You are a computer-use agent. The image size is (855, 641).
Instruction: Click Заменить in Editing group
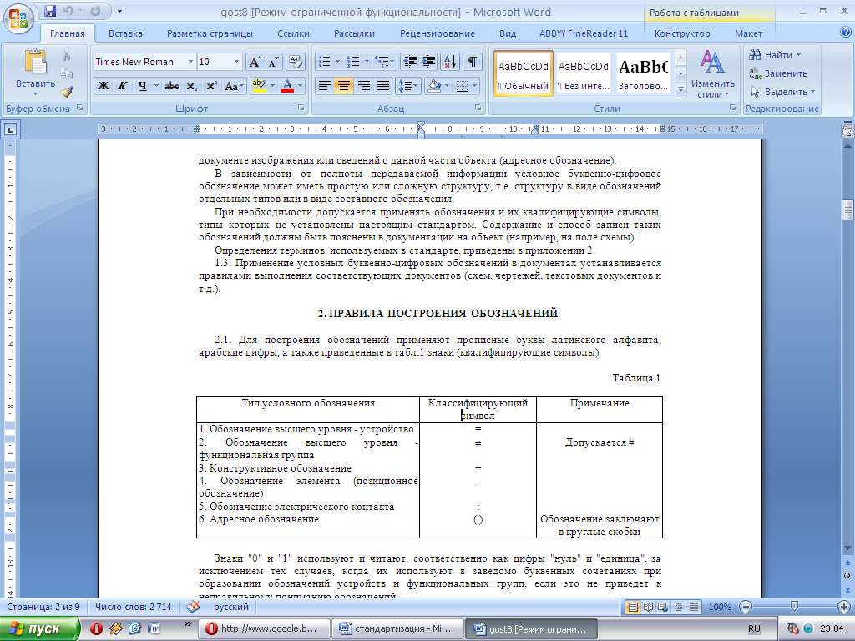778,73
